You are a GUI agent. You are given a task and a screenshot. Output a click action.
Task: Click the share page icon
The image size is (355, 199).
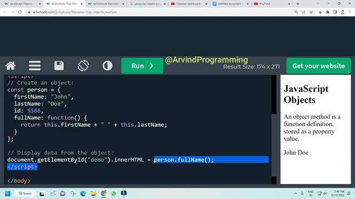click(x=303, y=12)
